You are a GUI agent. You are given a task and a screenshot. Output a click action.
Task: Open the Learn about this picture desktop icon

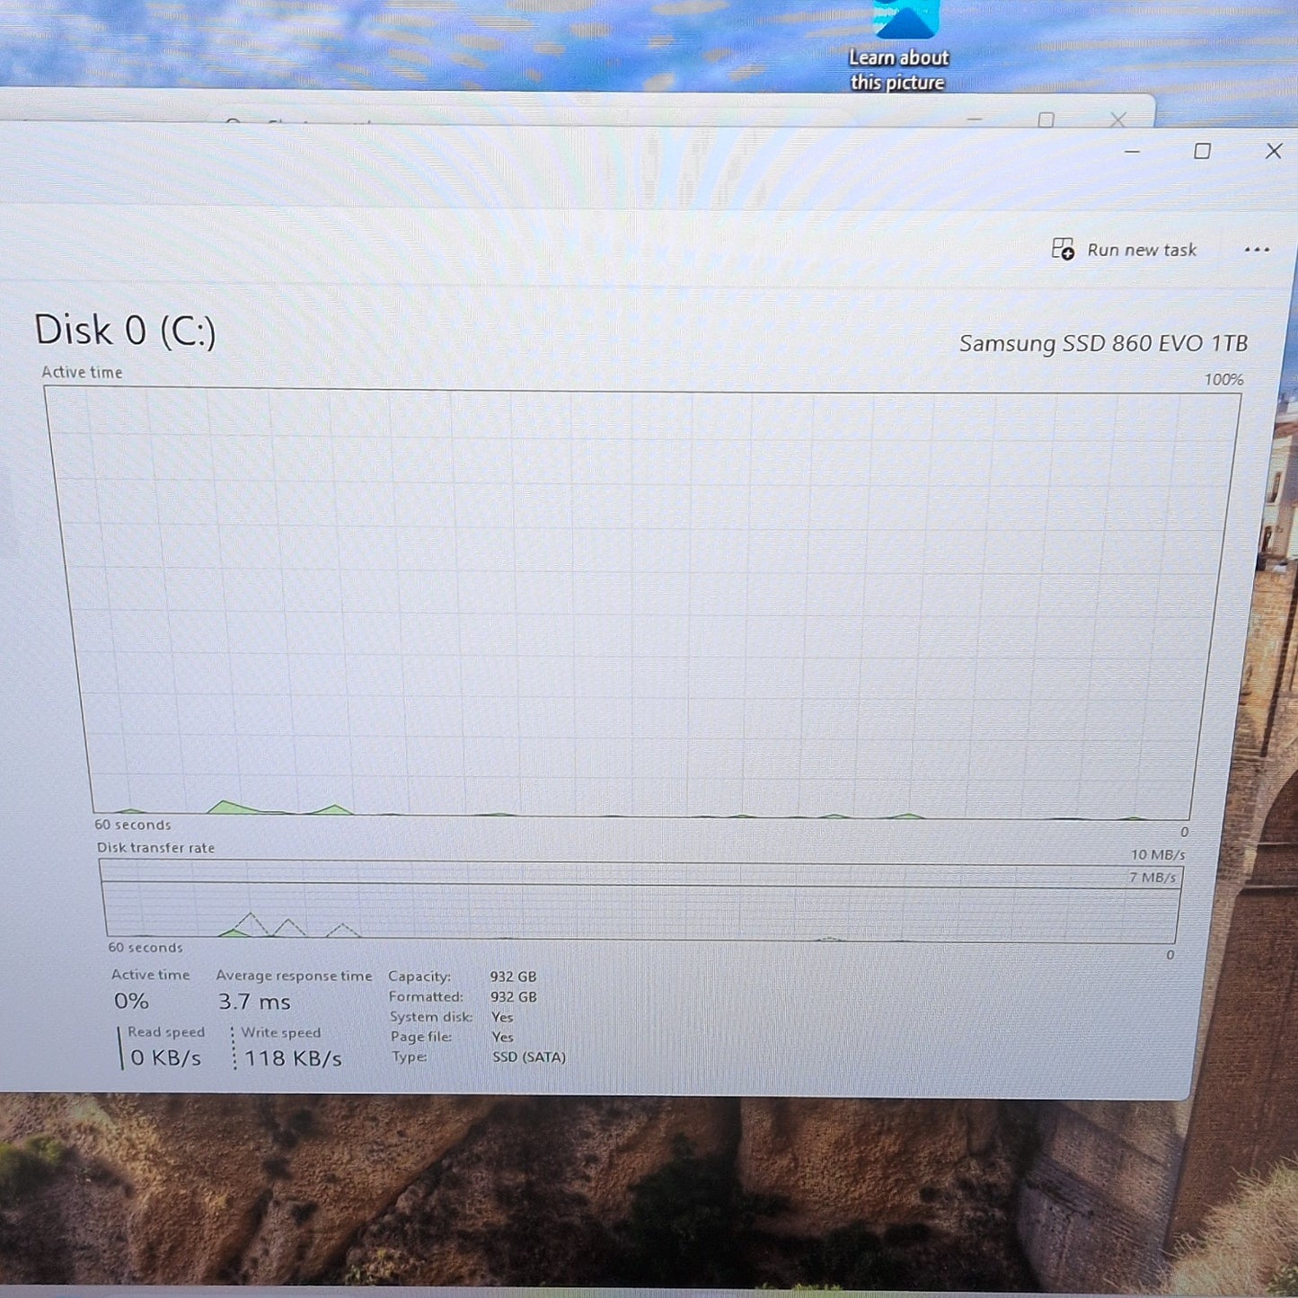[x=899, y=47]
